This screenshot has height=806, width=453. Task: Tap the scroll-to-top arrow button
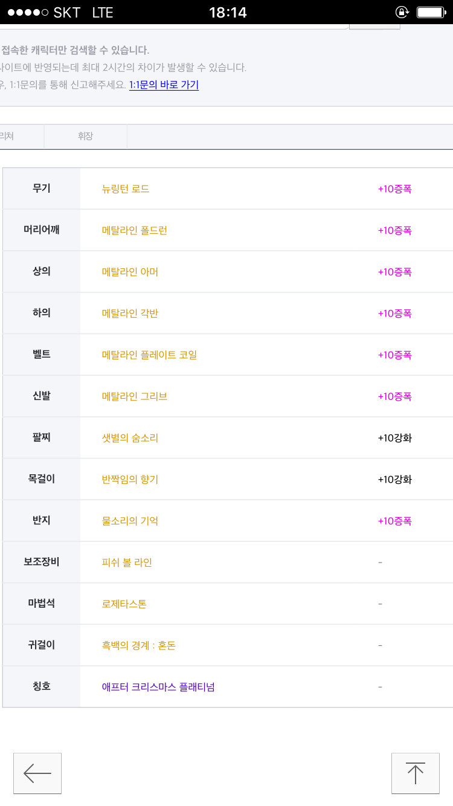[x=415, y=773]
